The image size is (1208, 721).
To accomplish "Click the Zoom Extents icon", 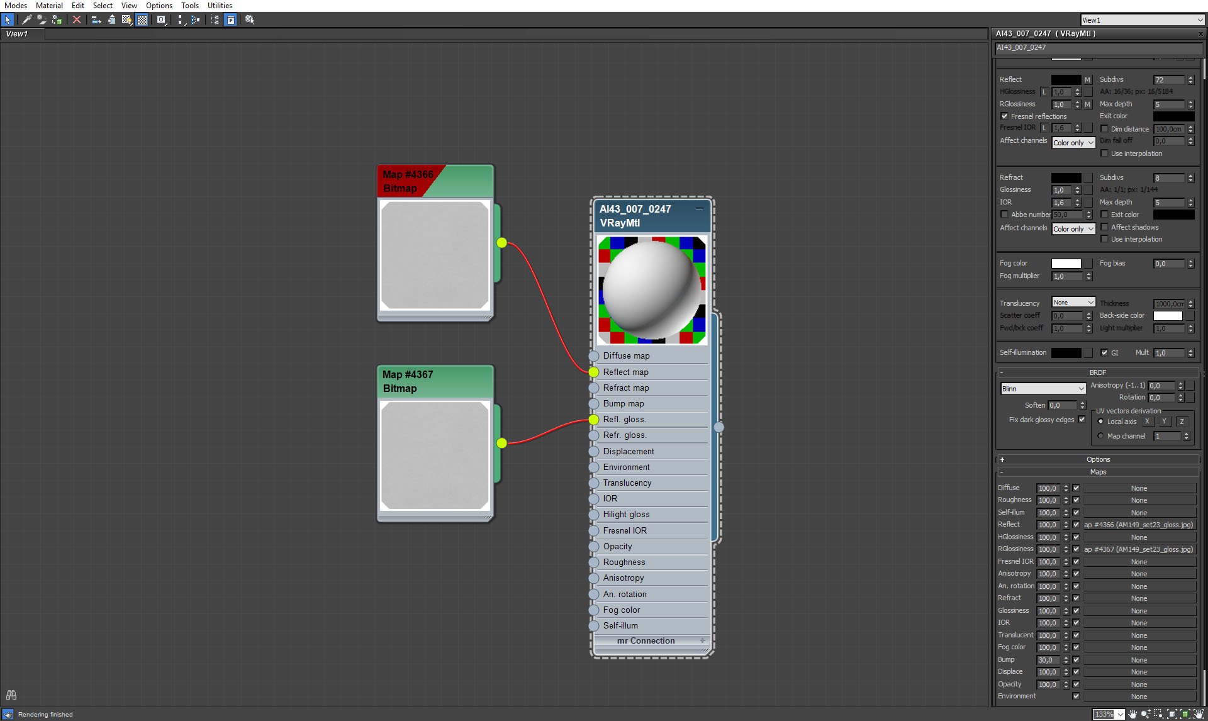I will coord(1172,714).
